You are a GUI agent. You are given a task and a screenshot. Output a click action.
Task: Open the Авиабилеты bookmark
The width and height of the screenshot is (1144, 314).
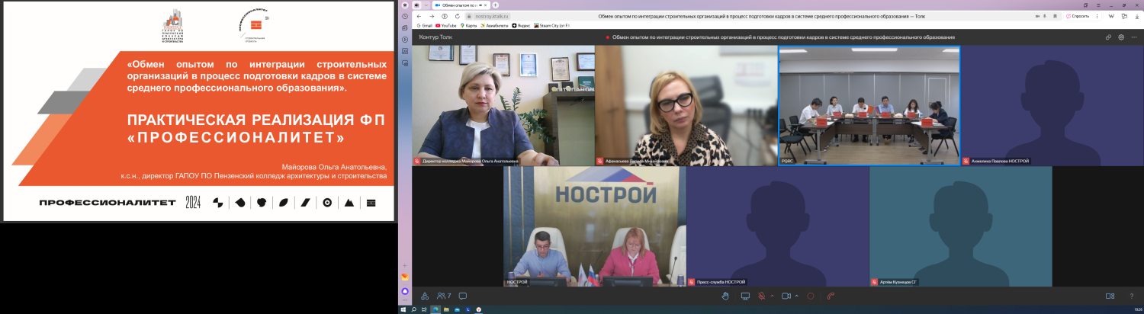tap(494, 25)
